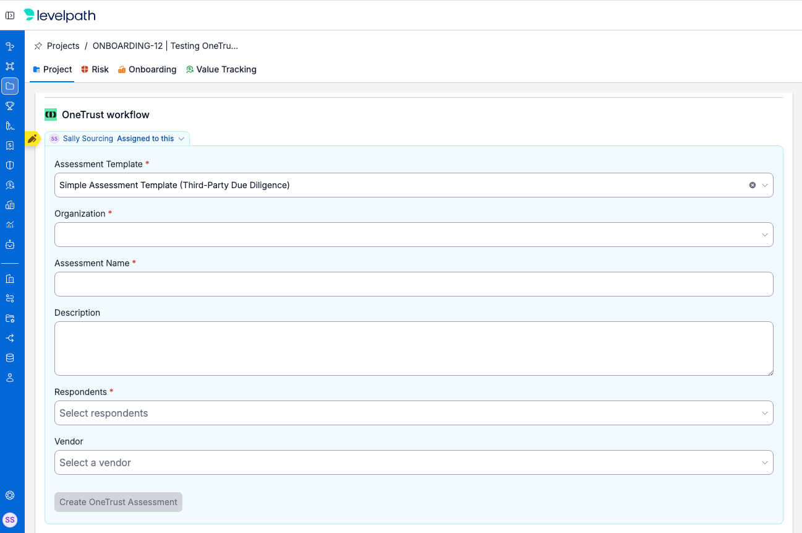Click inside the Description text area
This screenshot has width=802, height=533.
point(414,349)
